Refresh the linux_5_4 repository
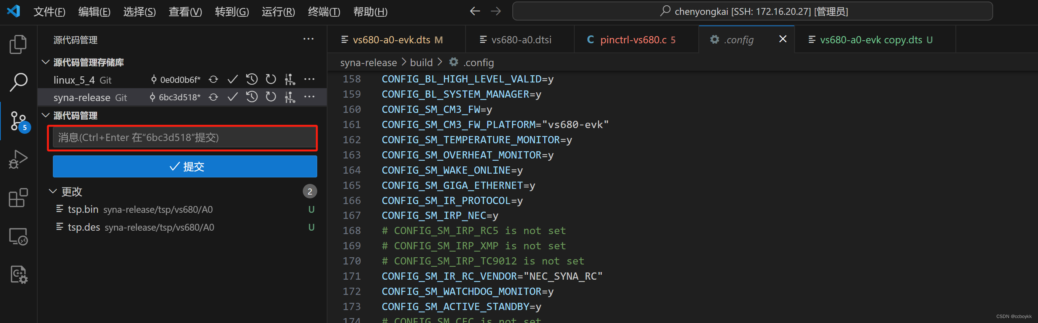 click(271, 79)
